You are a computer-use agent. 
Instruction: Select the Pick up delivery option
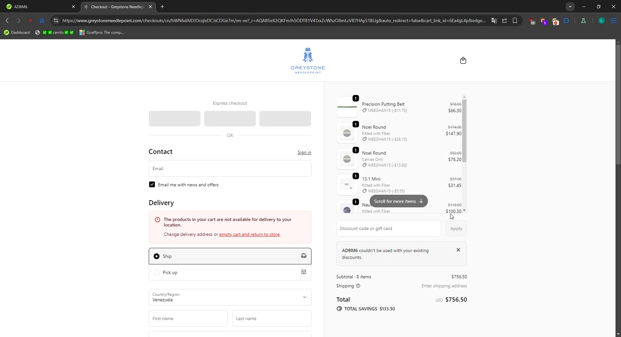[x=156, y=272]
